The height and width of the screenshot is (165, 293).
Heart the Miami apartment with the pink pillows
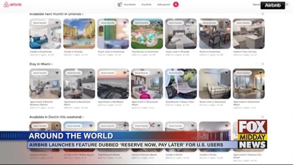(159, 73)
